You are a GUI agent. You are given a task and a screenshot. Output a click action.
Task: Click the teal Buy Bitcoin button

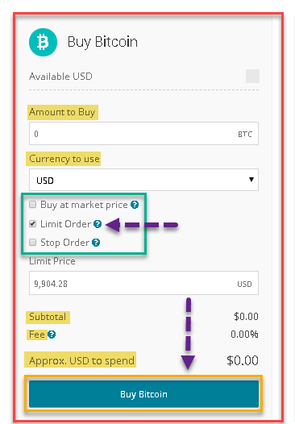pos(143,394)
